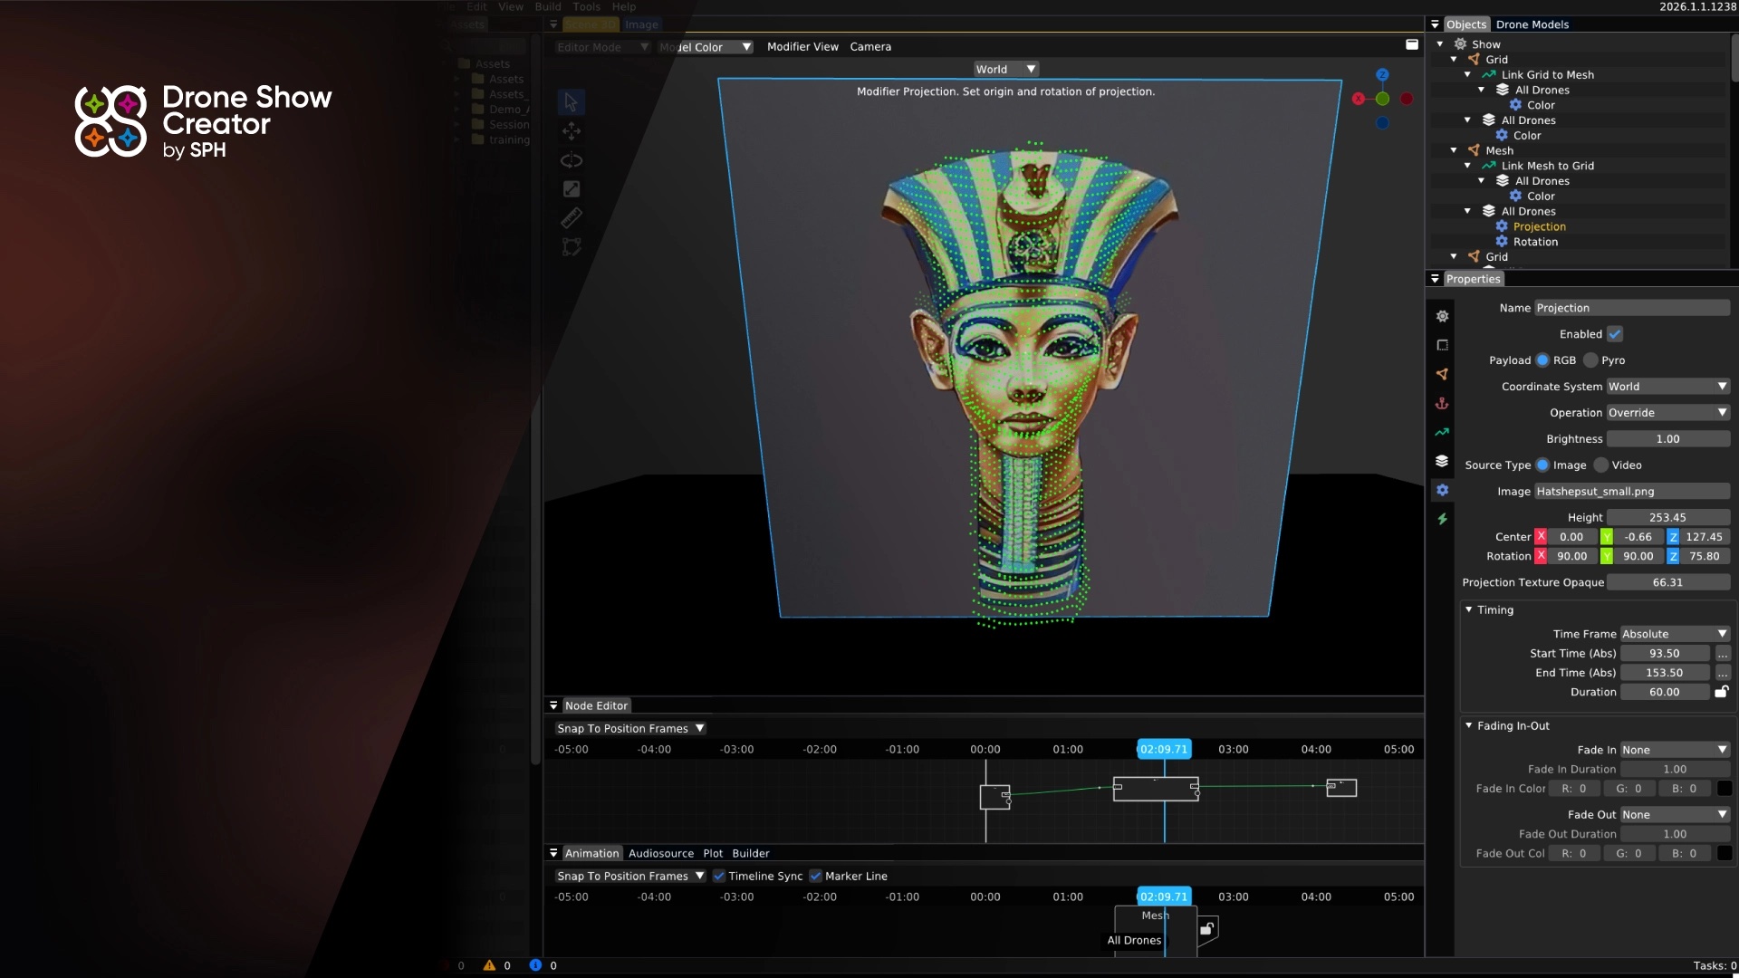The image size is (1739, 978).
Task: Open the Anchor properties panel
Action: 1442,403
